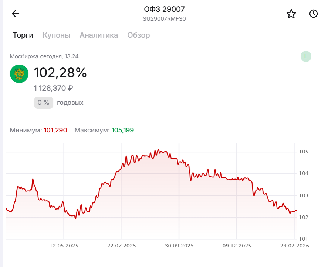The height and width of the screenshot is (267, 318).
Task: Click the 0 % yield badge
Action: click(x=44, y=103)
